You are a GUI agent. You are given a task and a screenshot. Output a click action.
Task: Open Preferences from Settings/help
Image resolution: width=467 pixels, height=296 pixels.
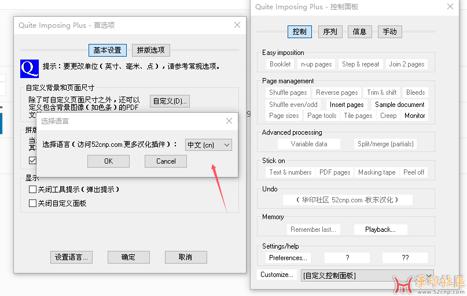[288, 258]
